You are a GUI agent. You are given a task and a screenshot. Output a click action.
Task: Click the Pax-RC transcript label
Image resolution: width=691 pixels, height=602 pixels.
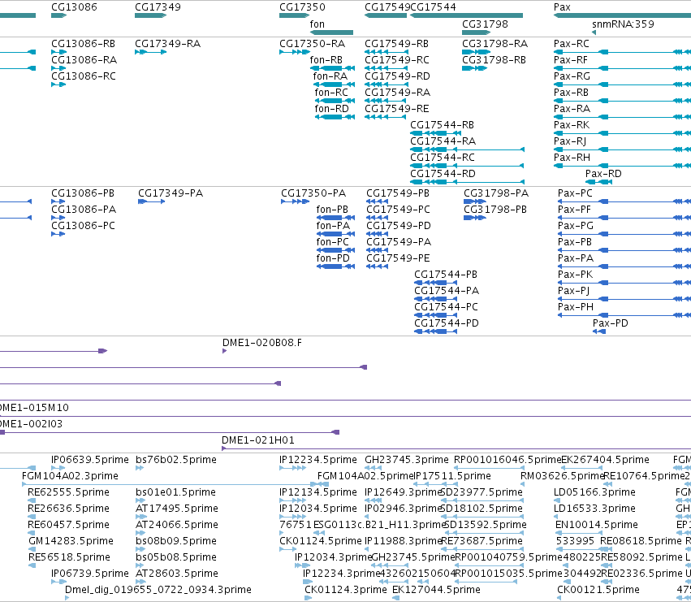click(571, 44)
